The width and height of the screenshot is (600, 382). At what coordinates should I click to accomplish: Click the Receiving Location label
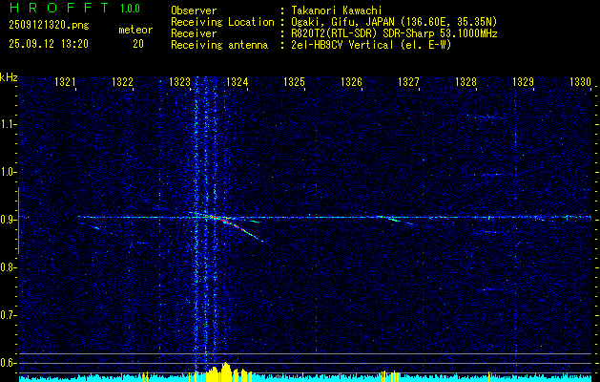click(222, 22)
